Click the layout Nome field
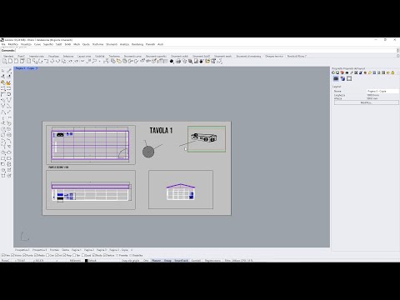 click(x=382, y=91)
